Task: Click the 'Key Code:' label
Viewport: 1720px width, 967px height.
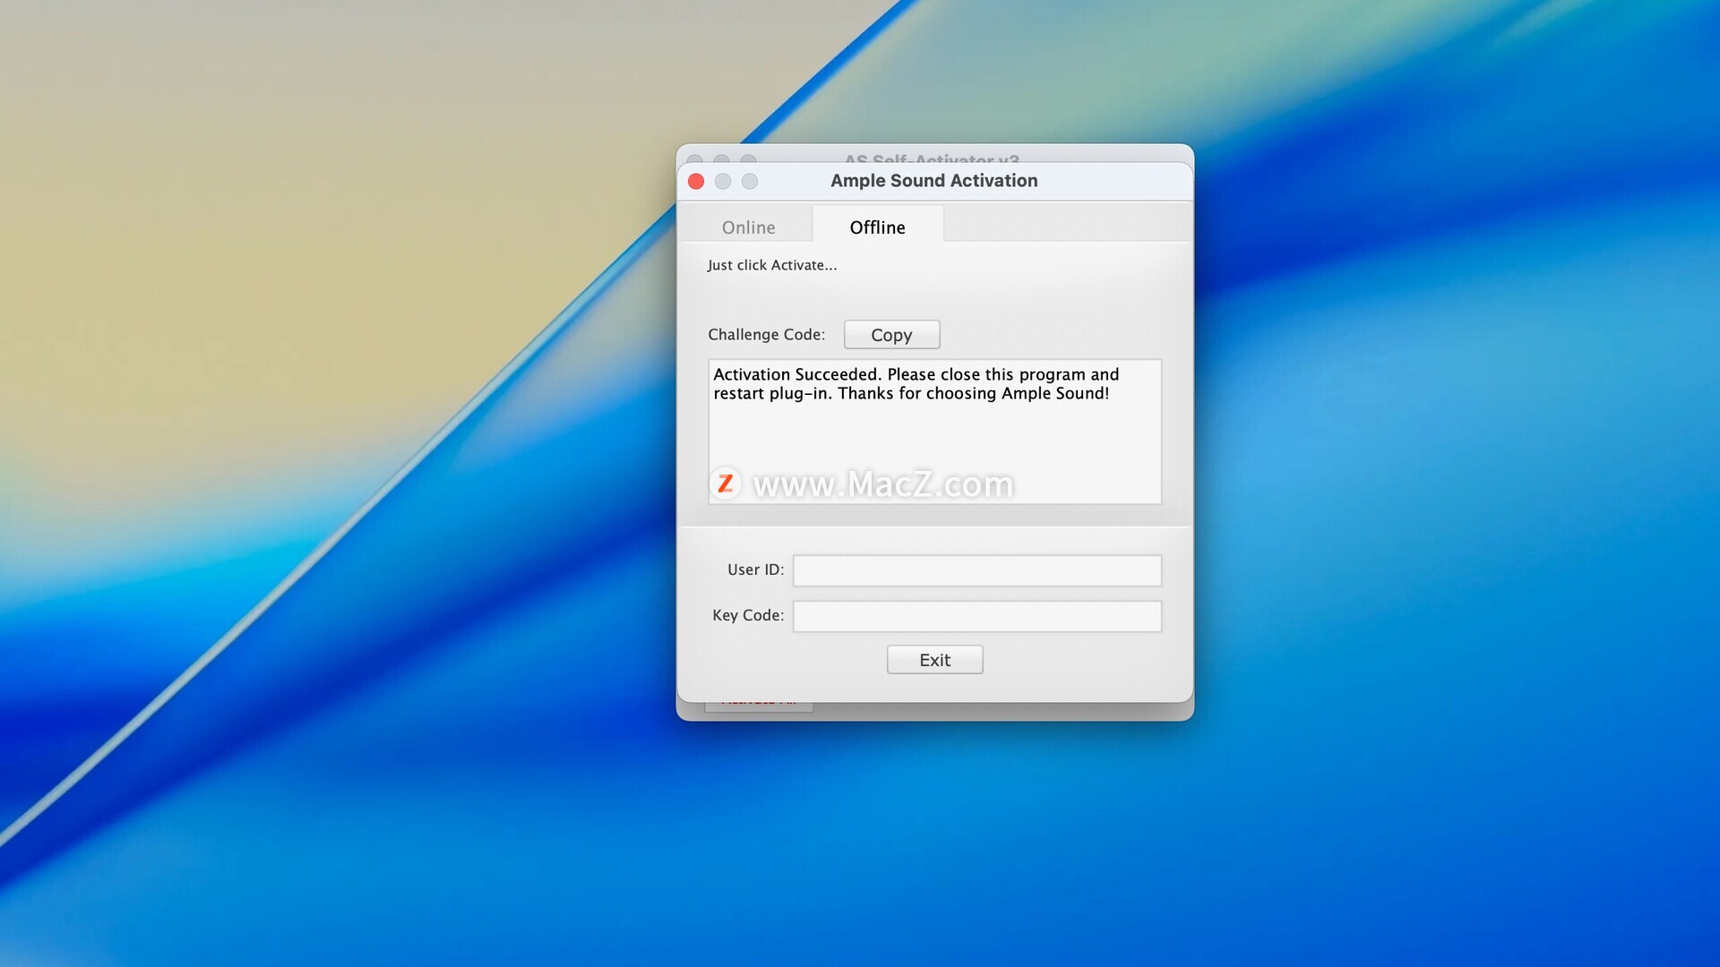Action: (747, 615)
